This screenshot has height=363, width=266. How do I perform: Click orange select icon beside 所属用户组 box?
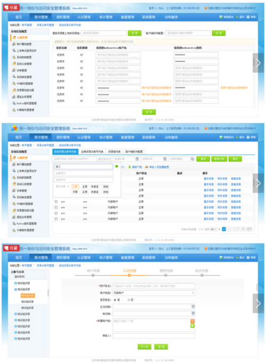coord(192,321)
